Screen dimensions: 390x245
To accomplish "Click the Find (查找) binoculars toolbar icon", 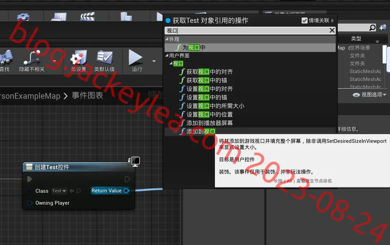I will point(5,58).
